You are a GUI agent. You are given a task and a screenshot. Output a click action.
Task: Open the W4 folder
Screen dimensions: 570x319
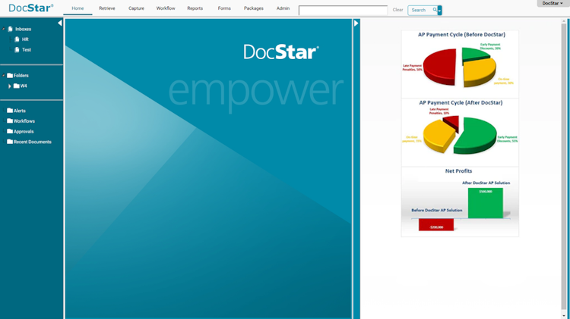pyautogui.click(x=24, y=86)
